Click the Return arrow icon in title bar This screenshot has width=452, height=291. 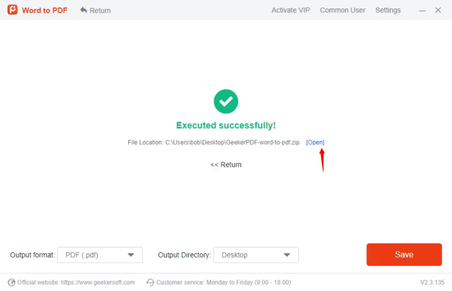point(83,10)
